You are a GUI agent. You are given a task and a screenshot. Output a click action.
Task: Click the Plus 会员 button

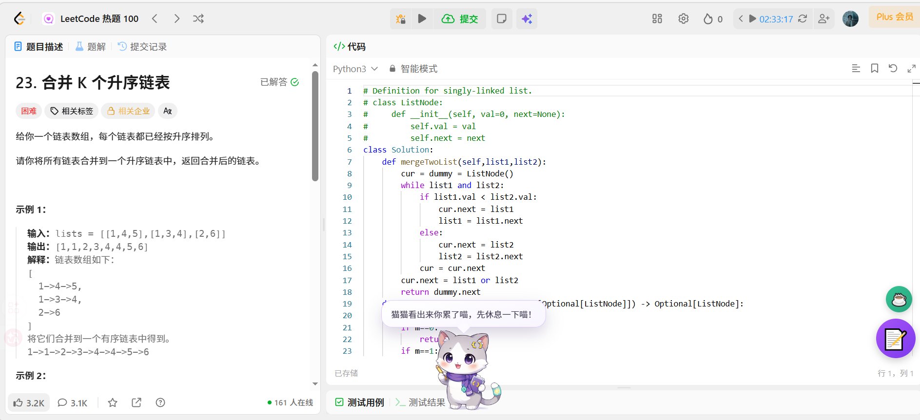(x=894, y=17)
